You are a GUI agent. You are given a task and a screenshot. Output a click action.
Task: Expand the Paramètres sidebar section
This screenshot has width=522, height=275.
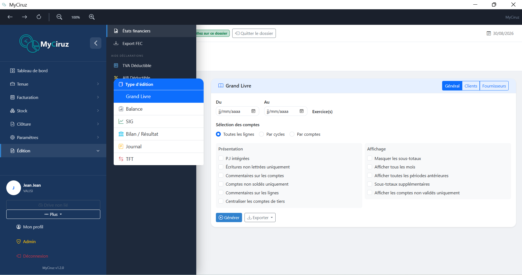click(53, 137)
